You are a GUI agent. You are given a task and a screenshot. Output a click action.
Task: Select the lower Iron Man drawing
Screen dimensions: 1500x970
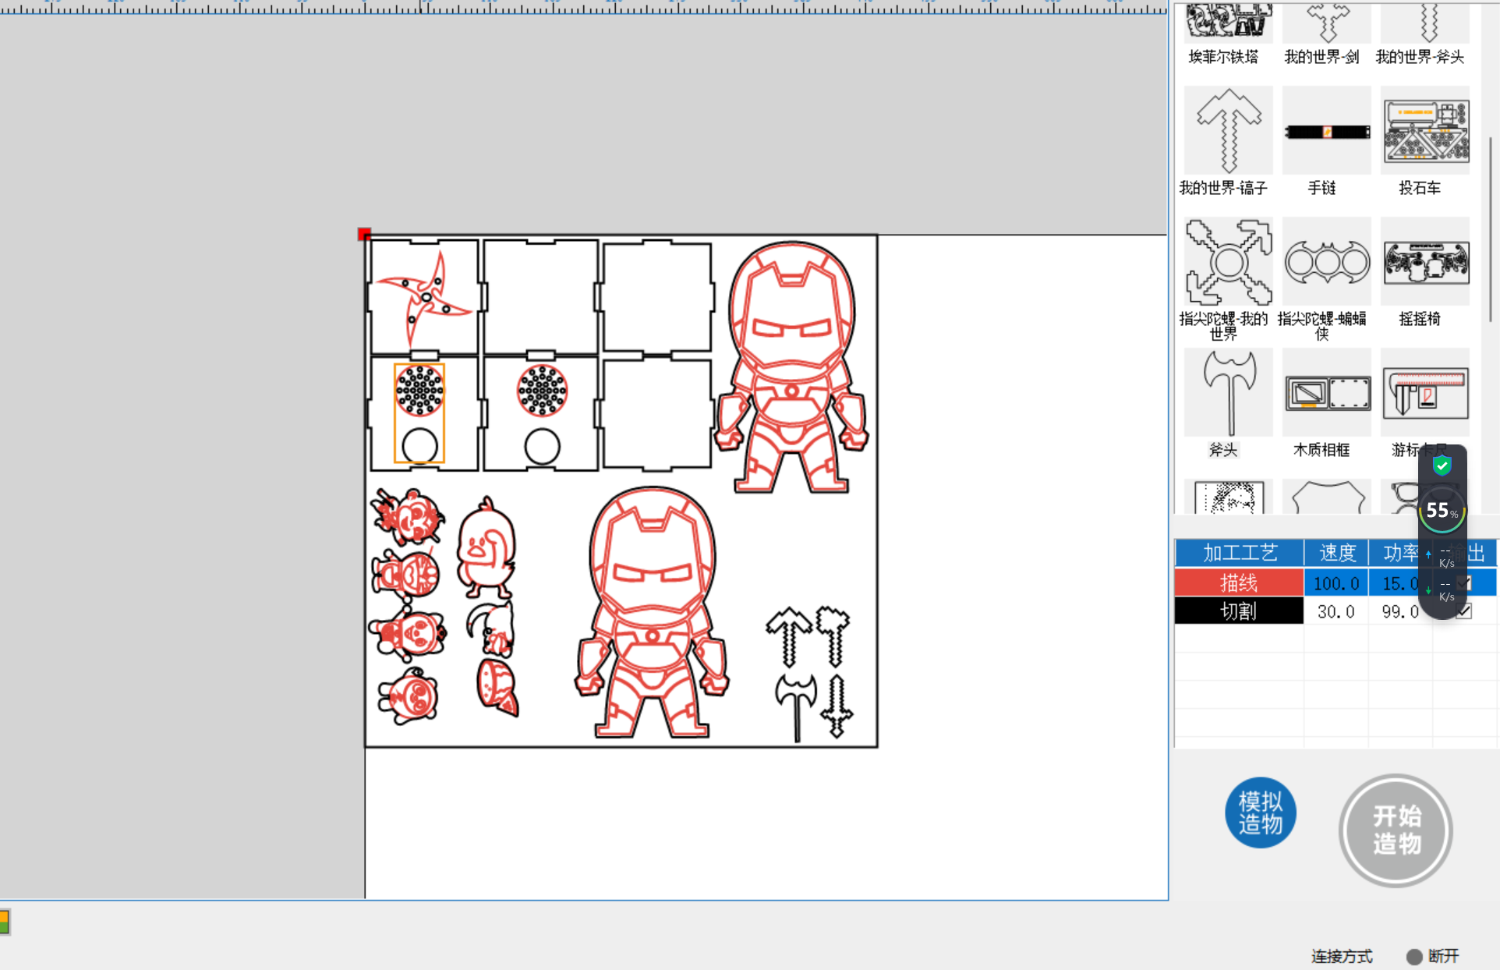coord(653,612)
